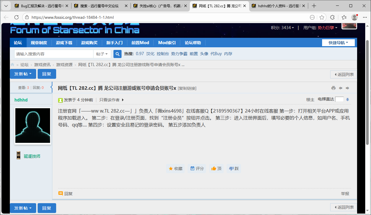Click the hdhhd user avatar image
The height and width of the screenshot is (215, 371).
pos(33,126)
